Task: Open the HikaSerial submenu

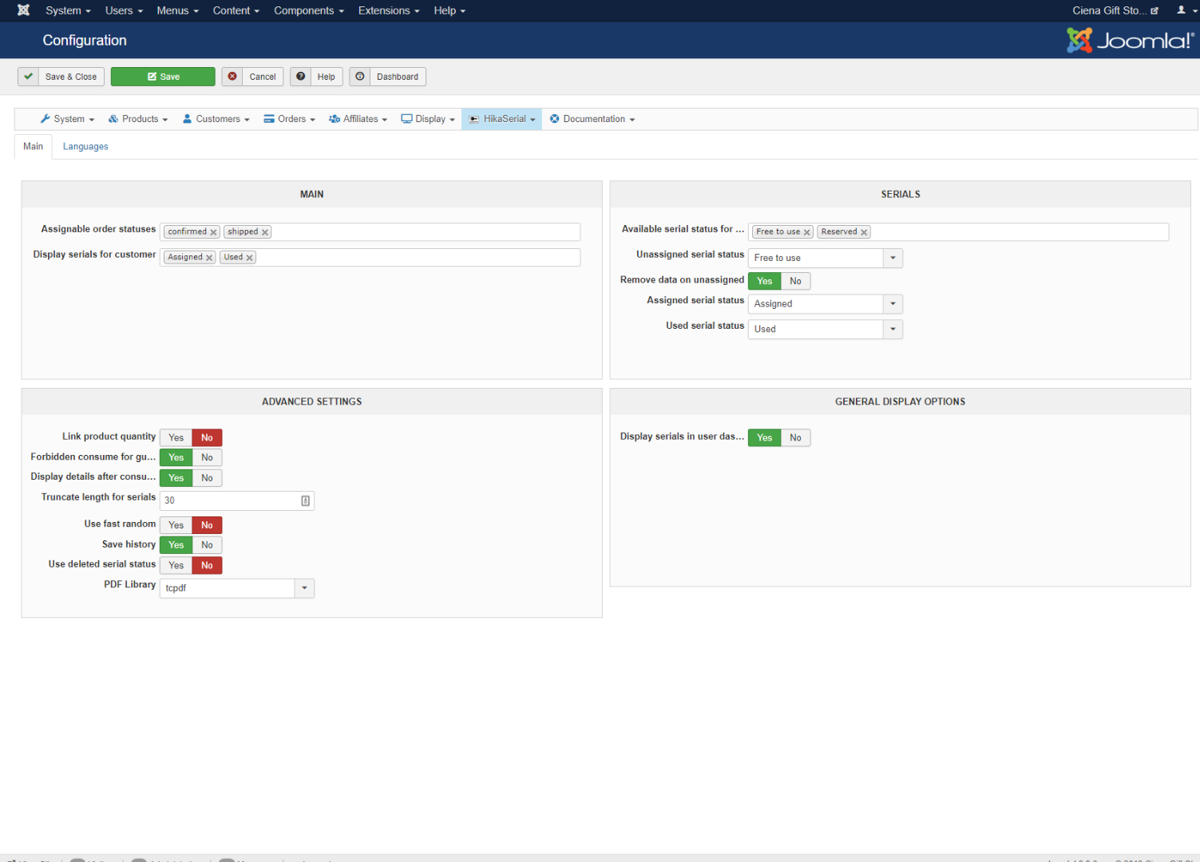Action: [x=501, y=119]
